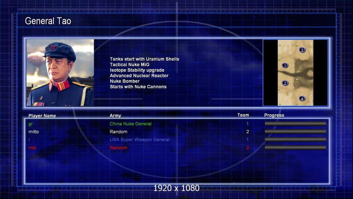
Task: Select the Tactical Nuke MiG ability line
Action: click(x=129, y=65)
